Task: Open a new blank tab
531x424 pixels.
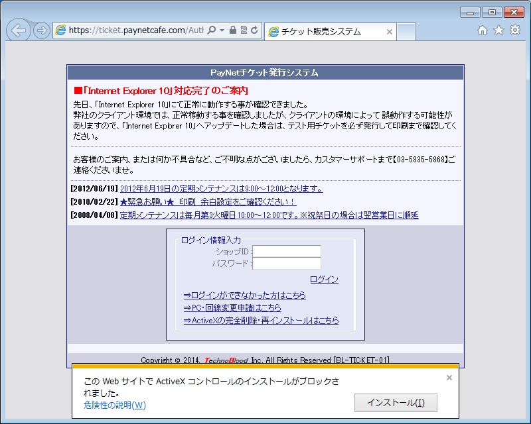Action: tap(406, 32)
